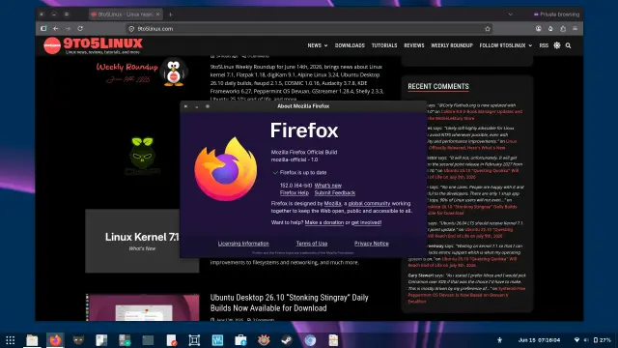Screen dimensions: 618x348
Task: Select the 9to5Linux browser tab
Action: click(x=126, y=14)
